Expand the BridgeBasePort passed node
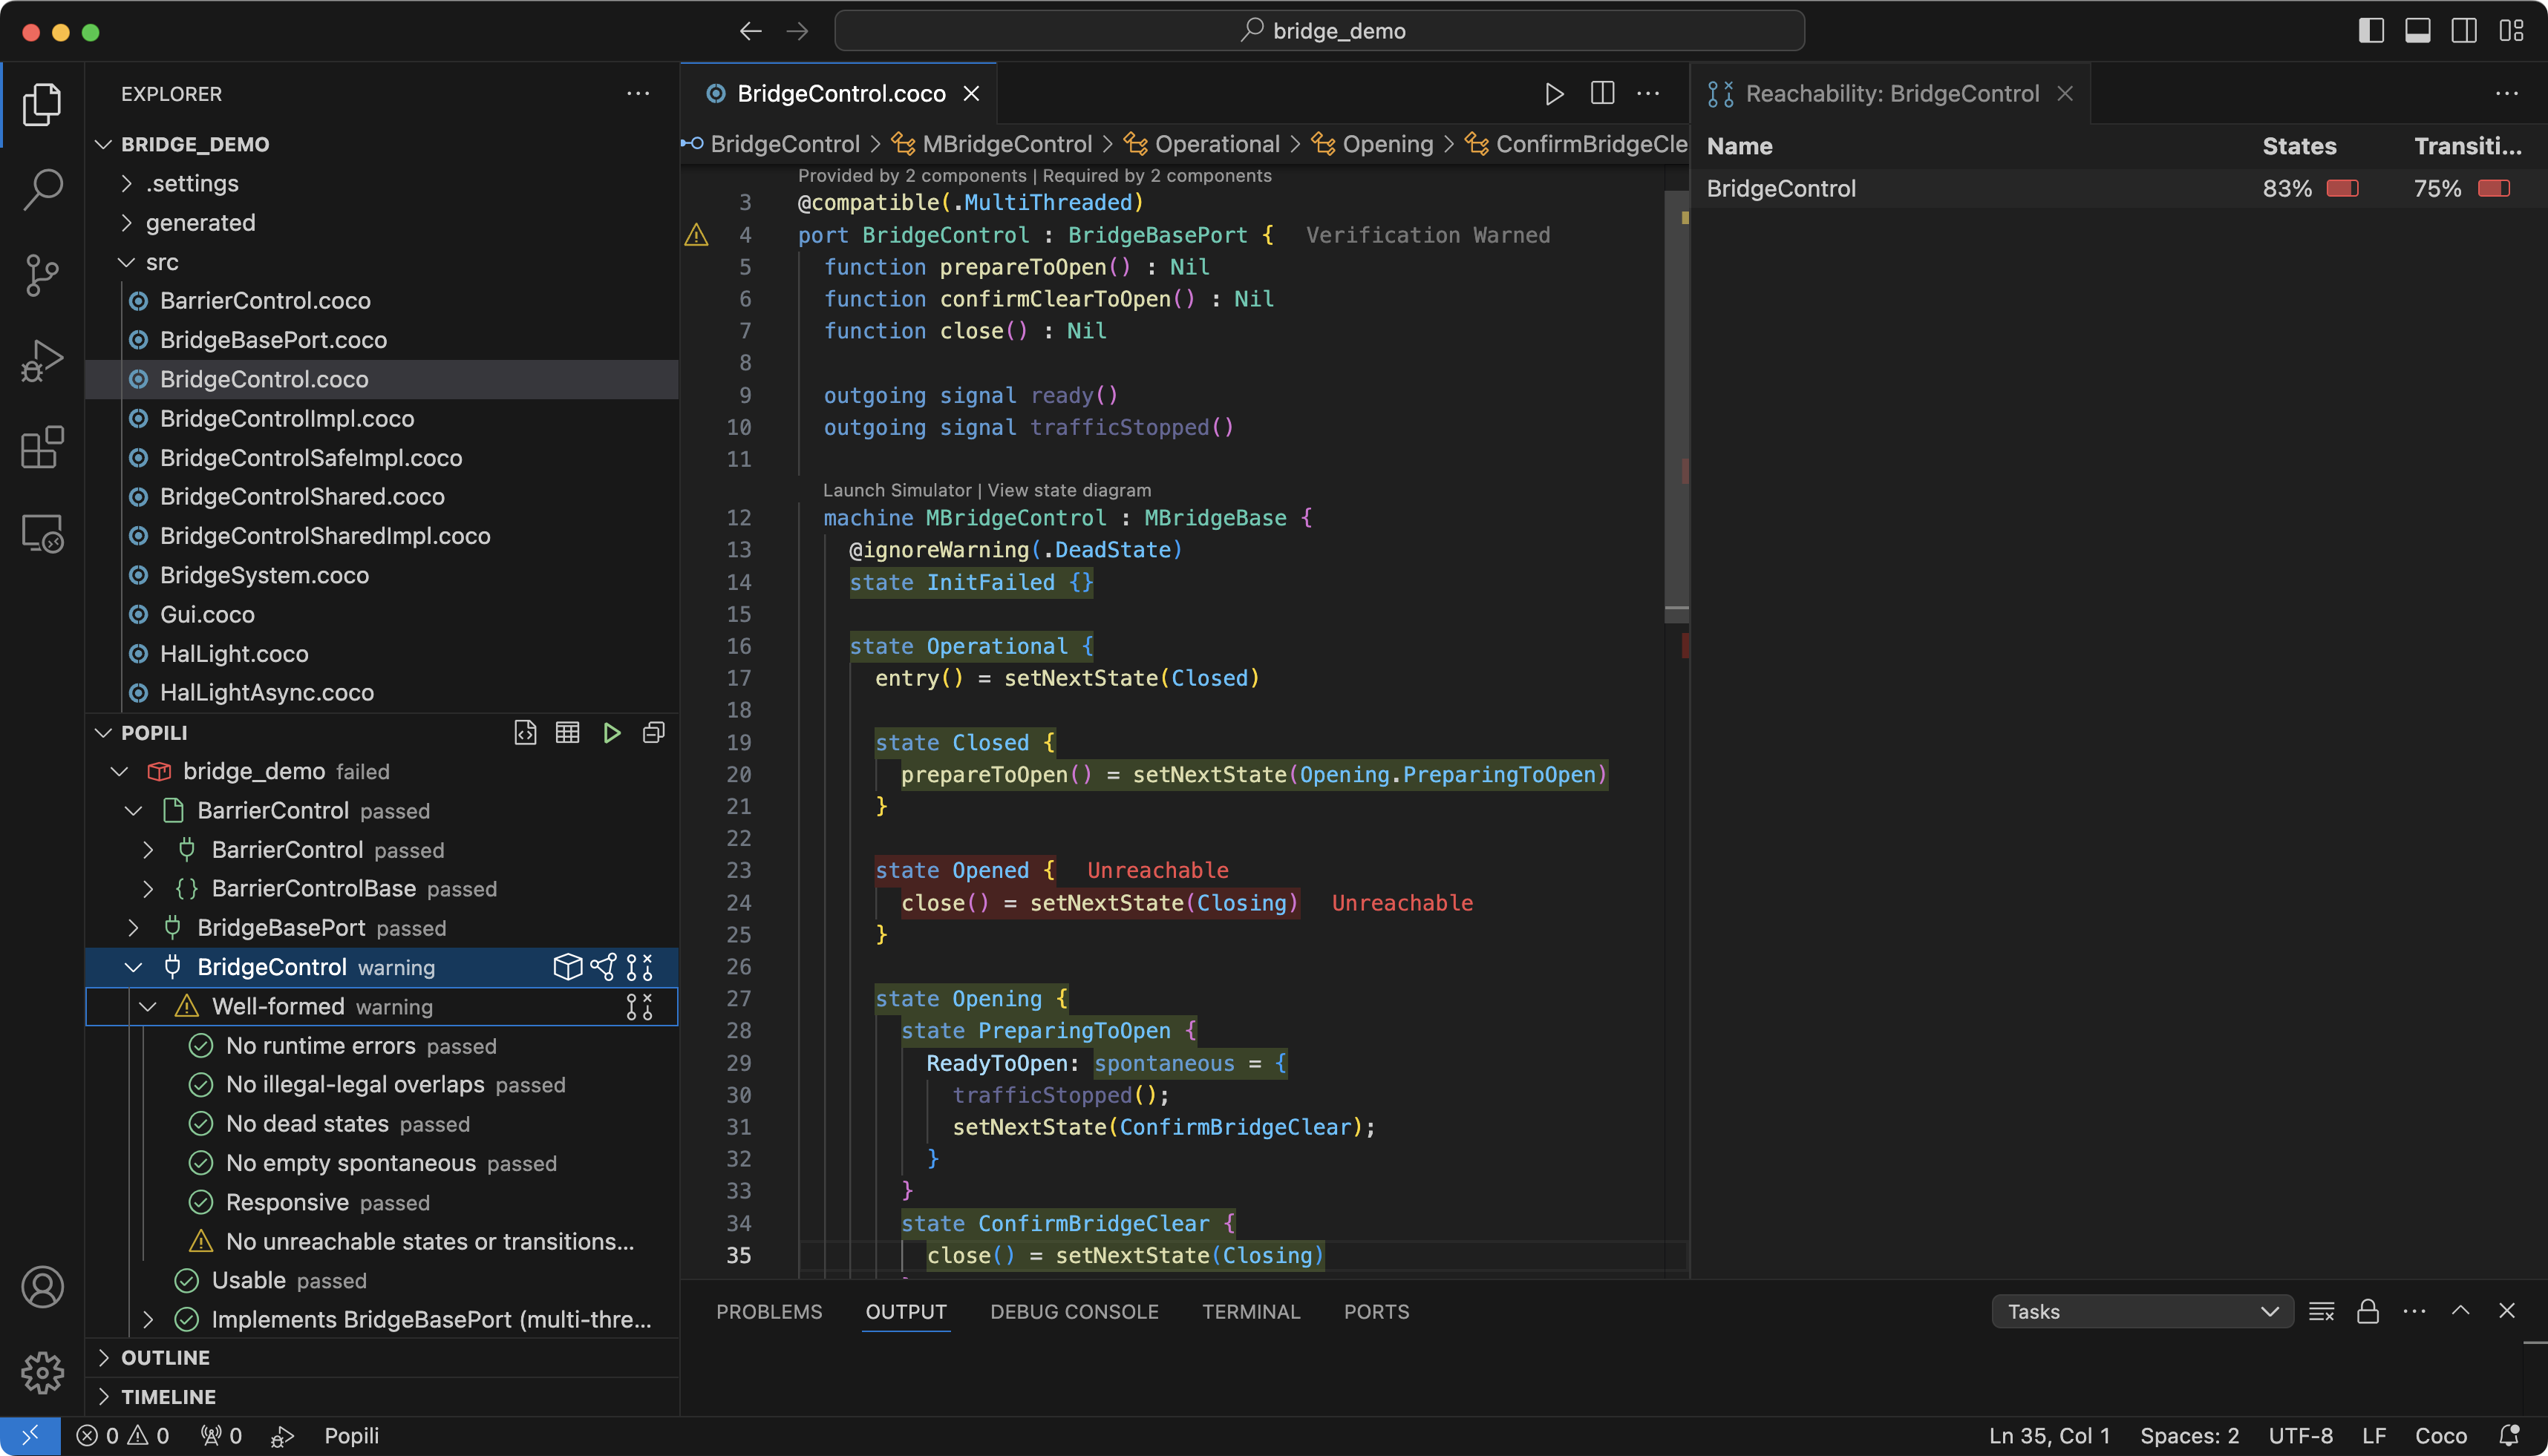This screenshot has width=2548, height=1456. [x=133, y=928]
